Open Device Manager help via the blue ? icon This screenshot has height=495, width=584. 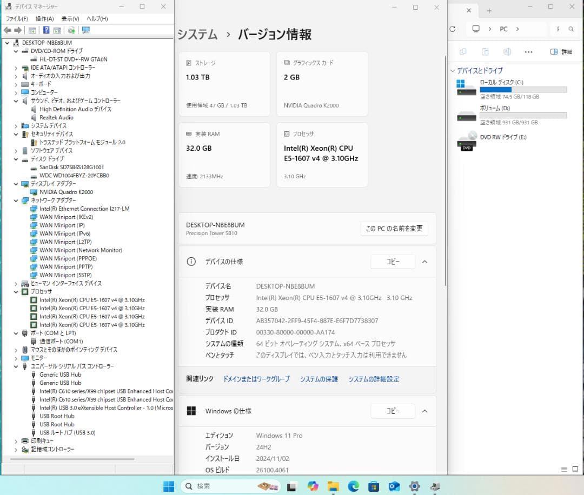46,30
